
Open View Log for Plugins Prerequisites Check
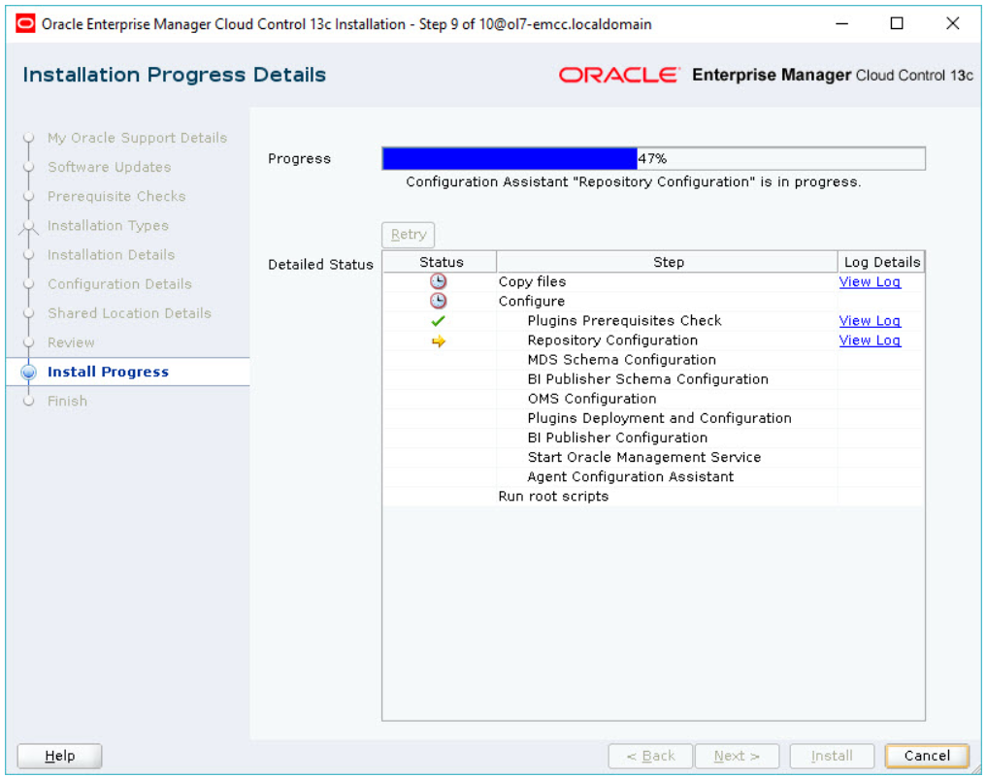coord(870,321)
